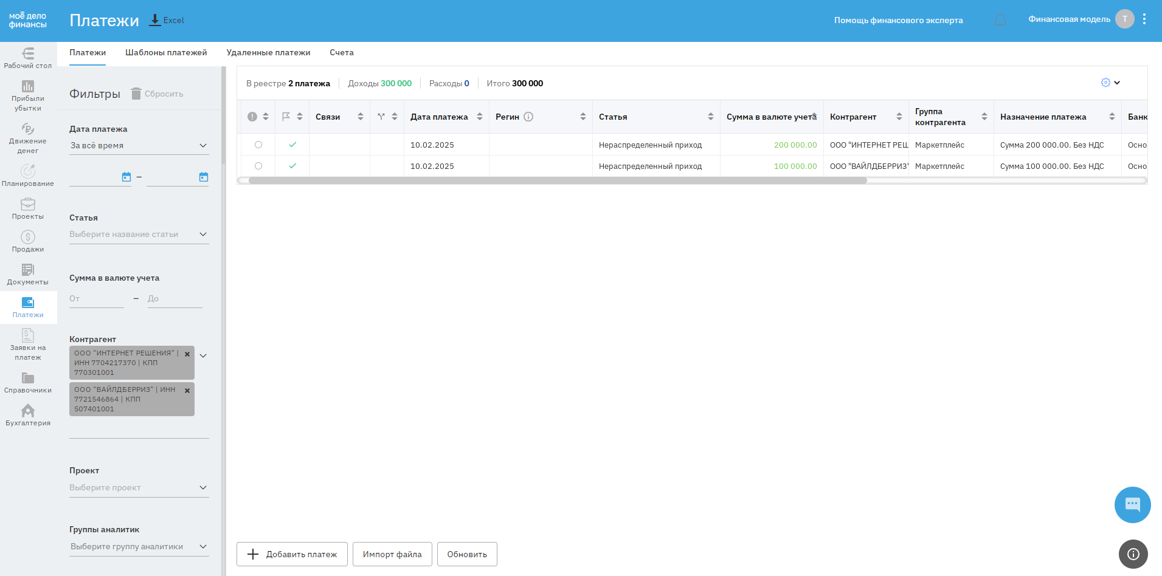
Task: Open table settings gear icon
Action: pyautogui.click(x=1105, y=83)
